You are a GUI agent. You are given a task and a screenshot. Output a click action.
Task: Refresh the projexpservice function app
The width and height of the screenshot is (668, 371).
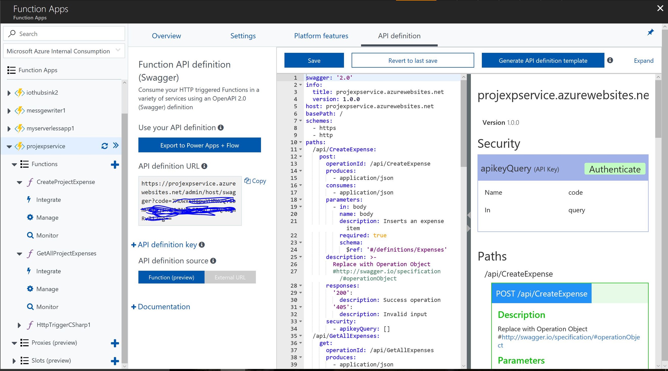(105, 146)
